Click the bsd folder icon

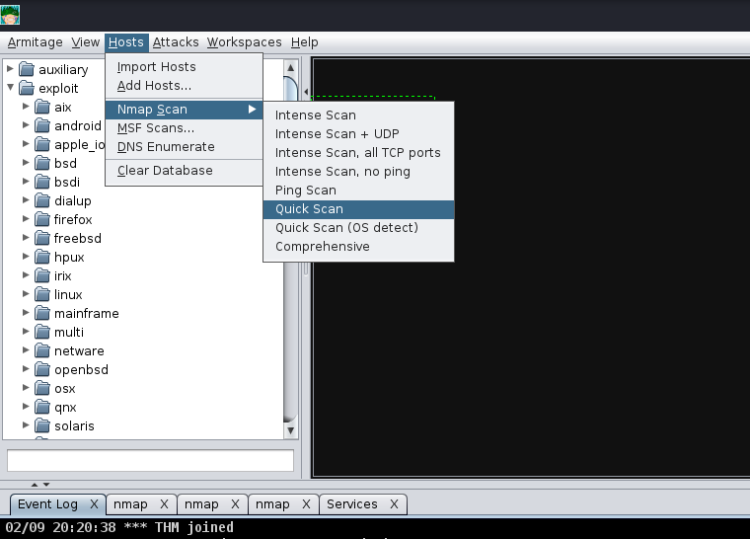(x=42, y=163)
